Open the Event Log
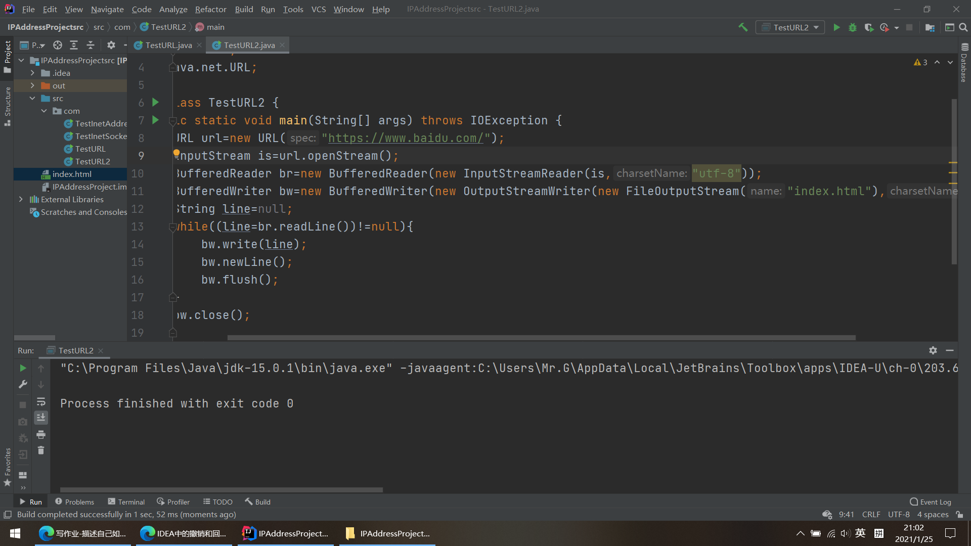 [931, 502]
